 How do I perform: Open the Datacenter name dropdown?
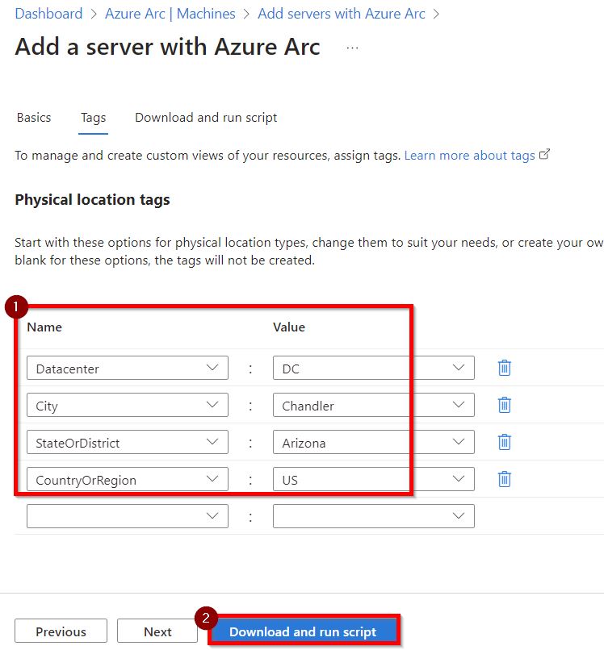tap(128, 368)
